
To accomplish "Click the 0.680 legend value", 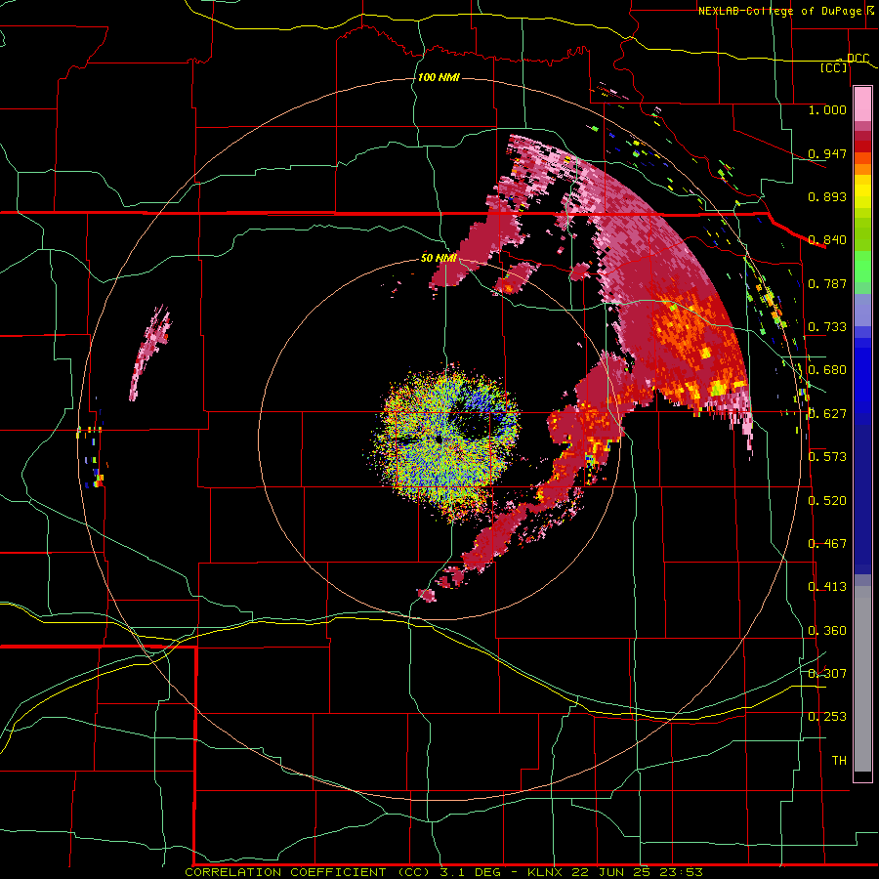I will point(827,370).
